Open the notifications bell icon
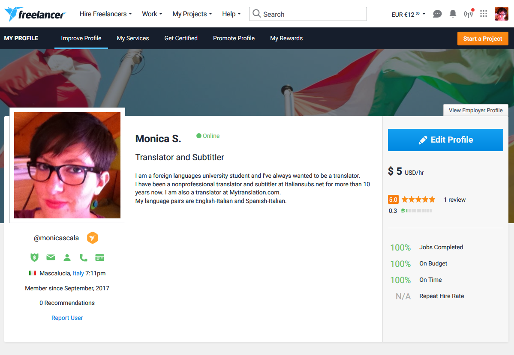The width and height of the screenshot is (514, 355). pos(453,14)
